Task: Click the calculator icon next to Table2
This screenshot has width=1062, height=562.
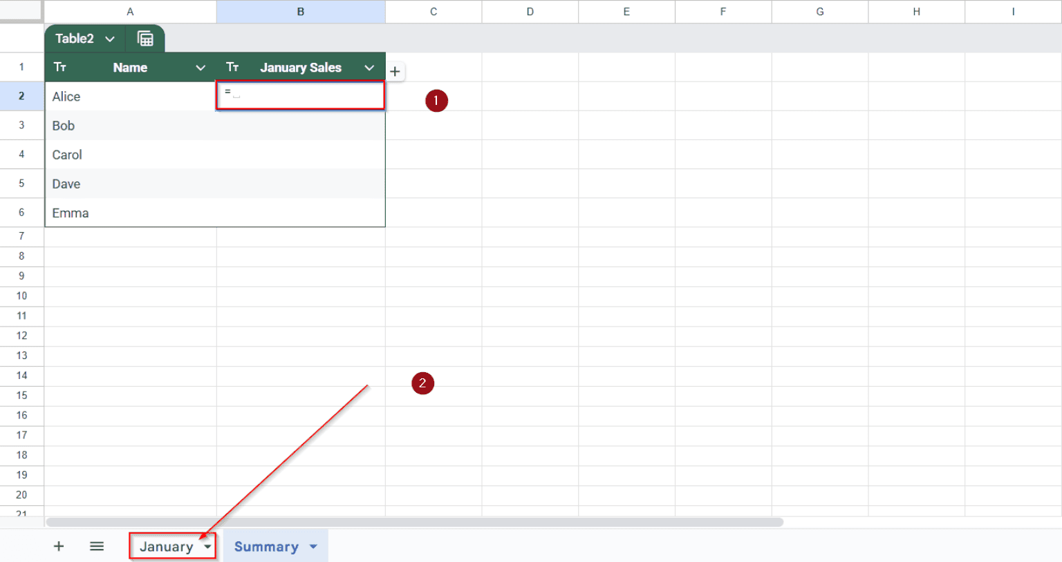Action: click(x=145, y=39)
